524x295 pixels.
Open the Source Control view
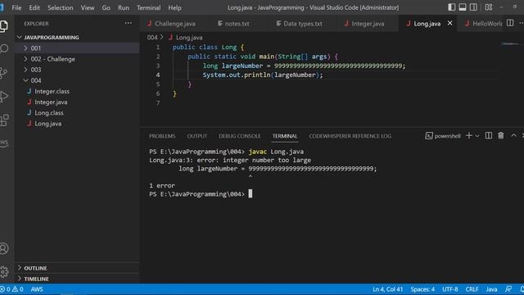[x=4, y=73]
